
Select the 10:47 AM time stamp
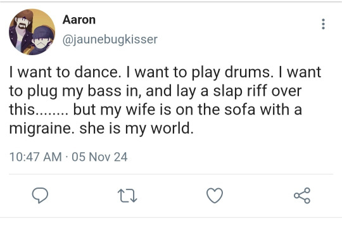click(x=35, y=157)
